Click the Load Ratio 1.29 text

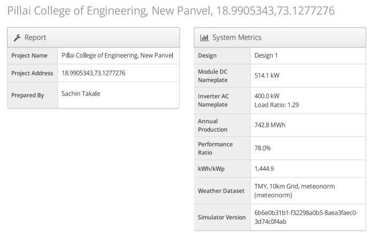pyautogui.click(x=276, y=105)
